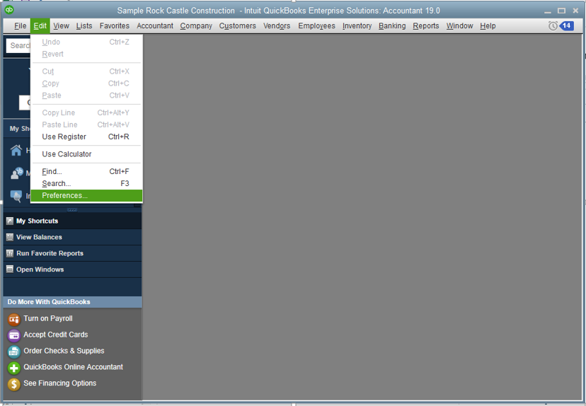Viewport: 586px width, 406px height.
Task: Click the View Balances icon
Action: 10,237
